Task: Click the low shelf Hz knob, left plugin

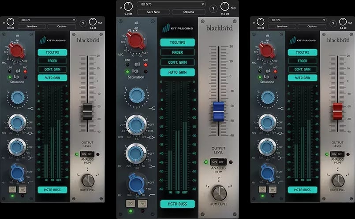Action: point(17,147)
